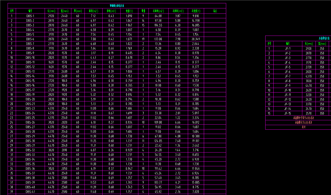Select total area 67.80 in DBS-29 row
The image size is (331, 195).
tap(158, 136)
